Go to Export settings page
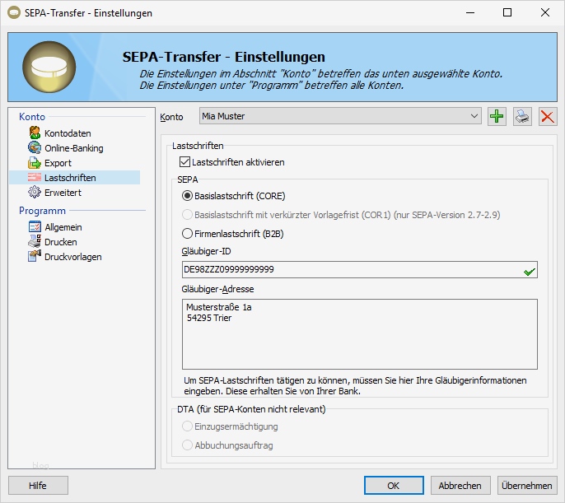Screen dimensions: 565x503 58,163
